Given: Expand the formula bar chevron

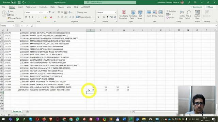Looking at the screenshot, I should pyautogui.click(x=216, y=26).
